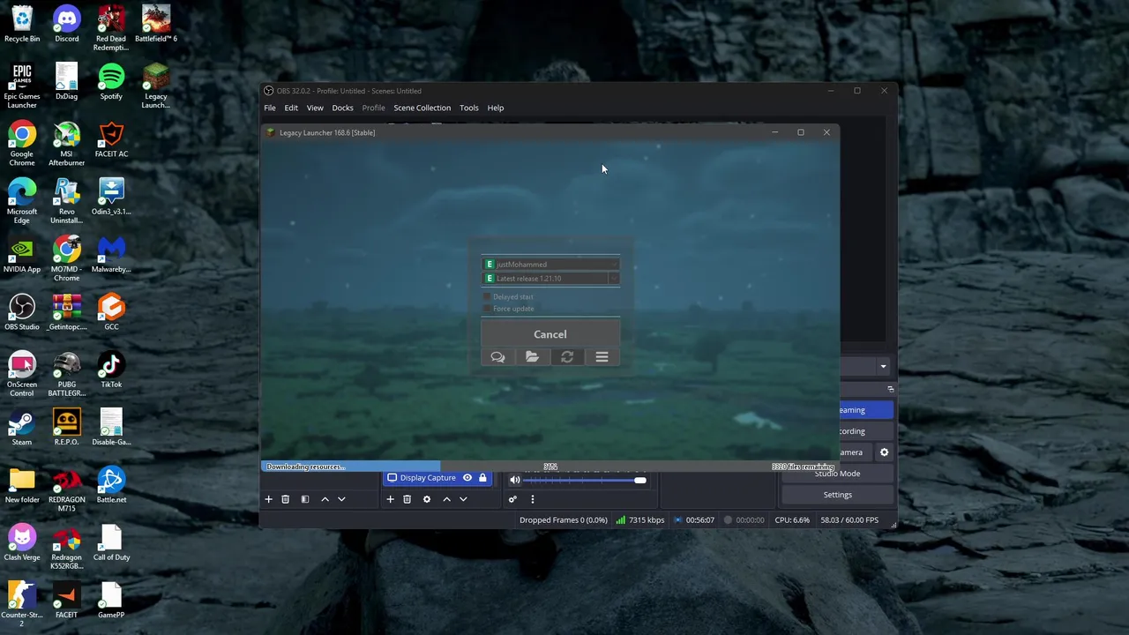1129x635 pixels.
Task: Expand the justMohammed account dropdown
Action: [x=615, y=265]
